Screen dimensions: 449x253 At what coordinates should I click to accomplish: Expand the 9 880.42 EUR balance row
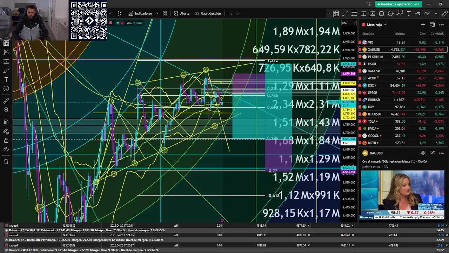[6, 249]
